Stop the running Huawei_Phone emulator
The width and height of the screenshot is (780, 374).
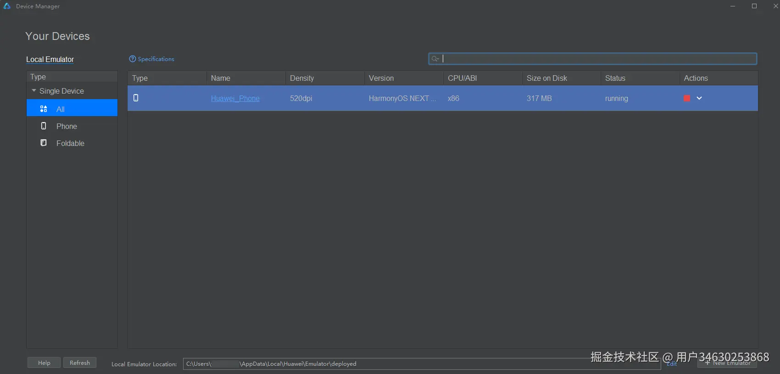(687, 98)
